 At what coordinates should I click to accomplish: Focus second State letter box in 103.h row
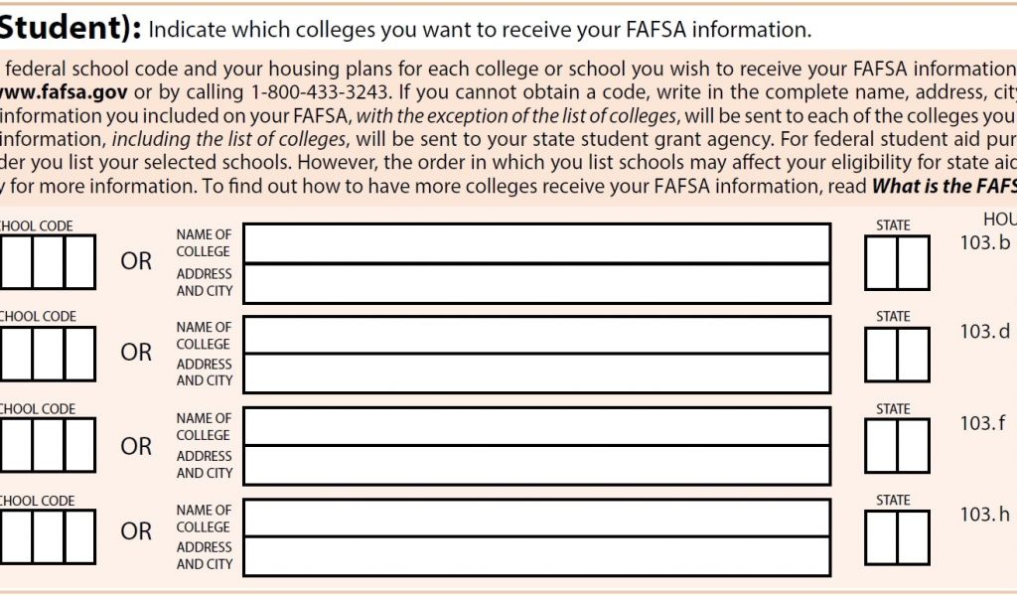coord(913,536)
